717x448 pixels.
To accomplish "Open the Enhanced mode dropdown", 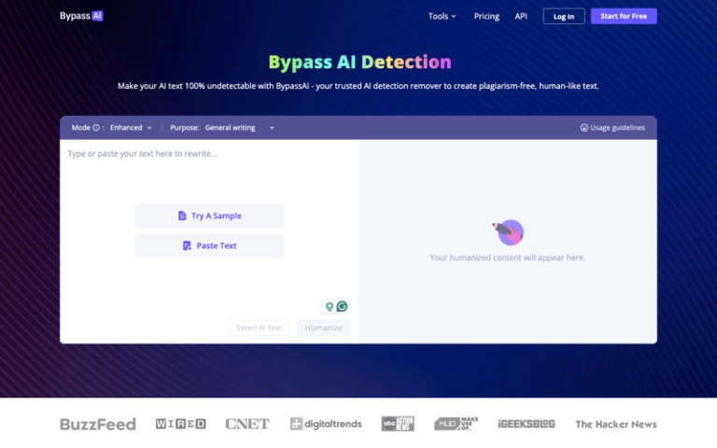I will [131, 128].
